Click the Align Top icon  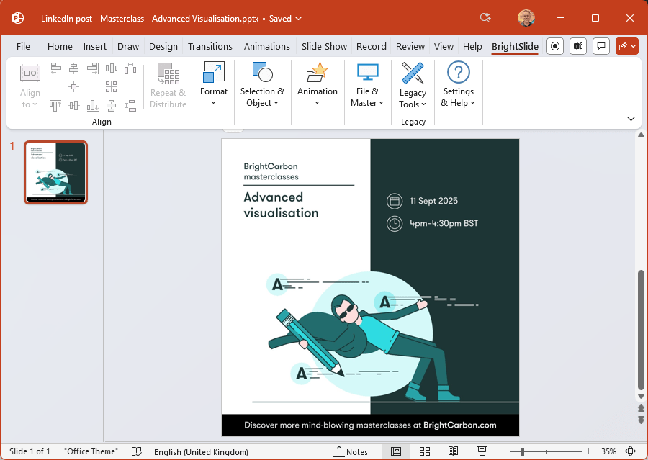click(55, 106)
